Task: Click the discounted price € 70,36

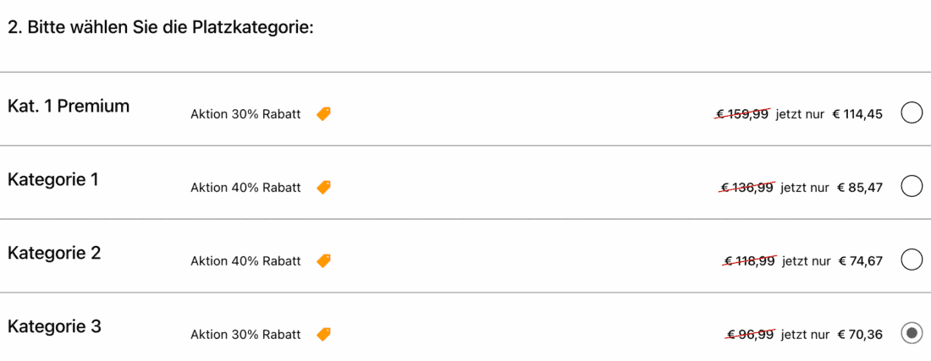Action: click(860, 335)
